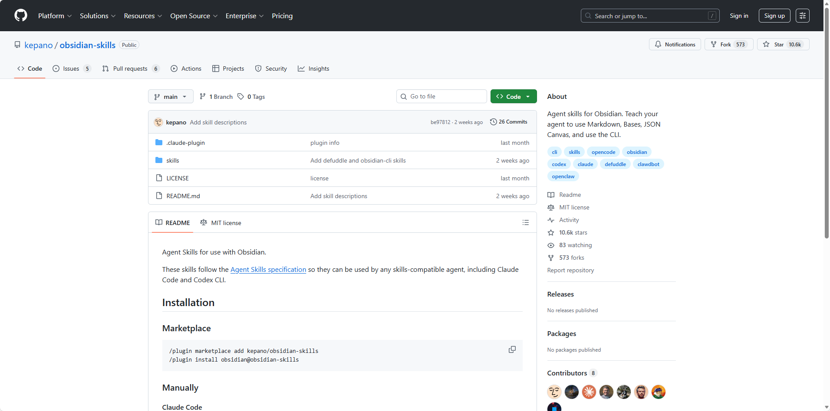Click the page vertical scrollbar
The width and height of the screenshot is (830, 411).
(x=827, y=130)
